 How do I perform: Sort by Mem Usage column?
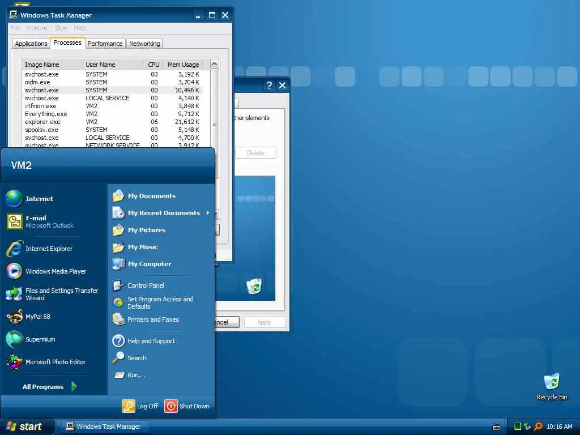[x=183, y=65]
